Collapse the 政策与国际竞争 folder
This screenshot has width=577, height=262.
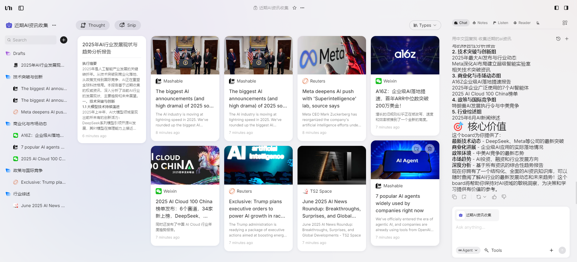(x=8, y=170)
